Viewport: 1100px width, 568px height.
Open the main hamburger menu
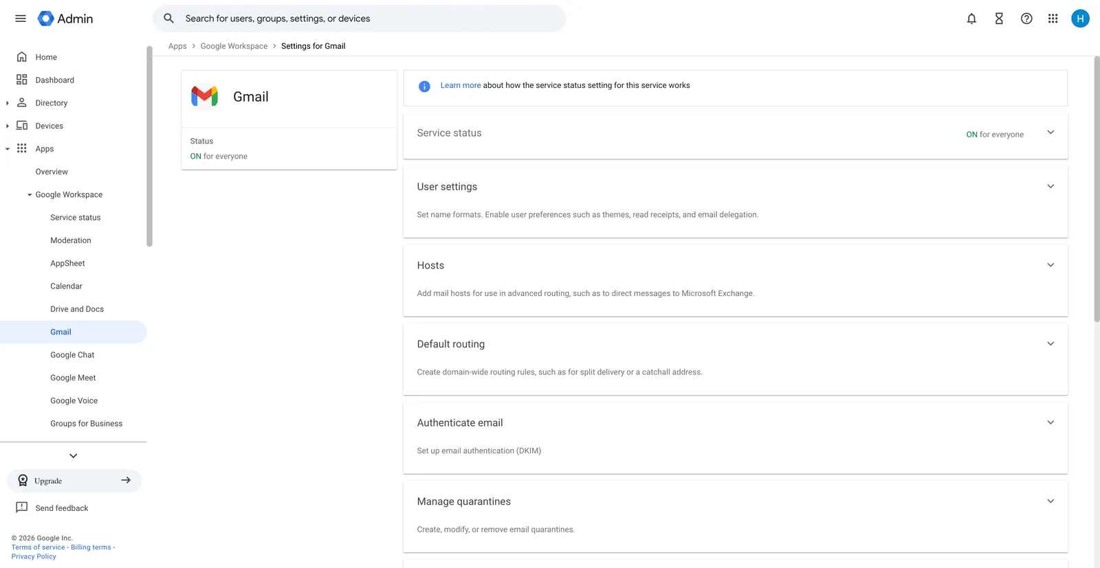pos(21,19)
